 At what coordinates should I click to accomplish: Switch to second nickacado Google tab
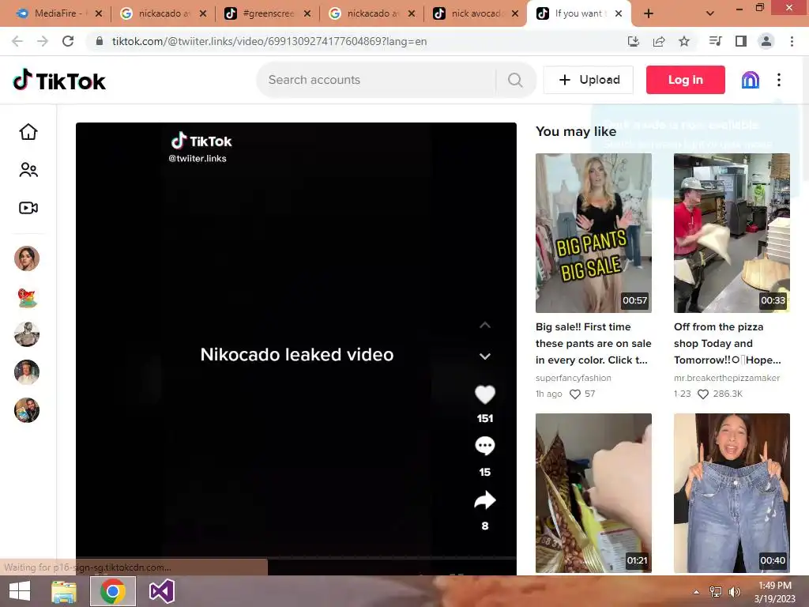pyautogui.click(x=370, y=13)
